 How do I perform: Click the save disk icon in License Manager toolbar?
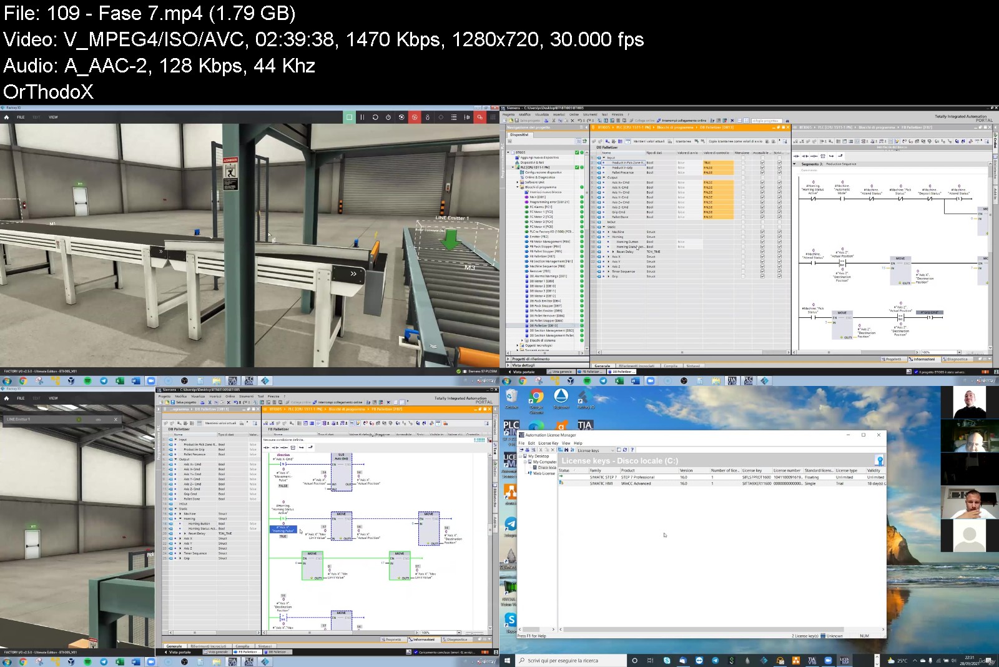tap(527, 450)
